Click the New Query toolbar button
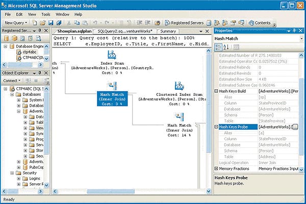The image size is (306, 204). (x=15, y=23)
